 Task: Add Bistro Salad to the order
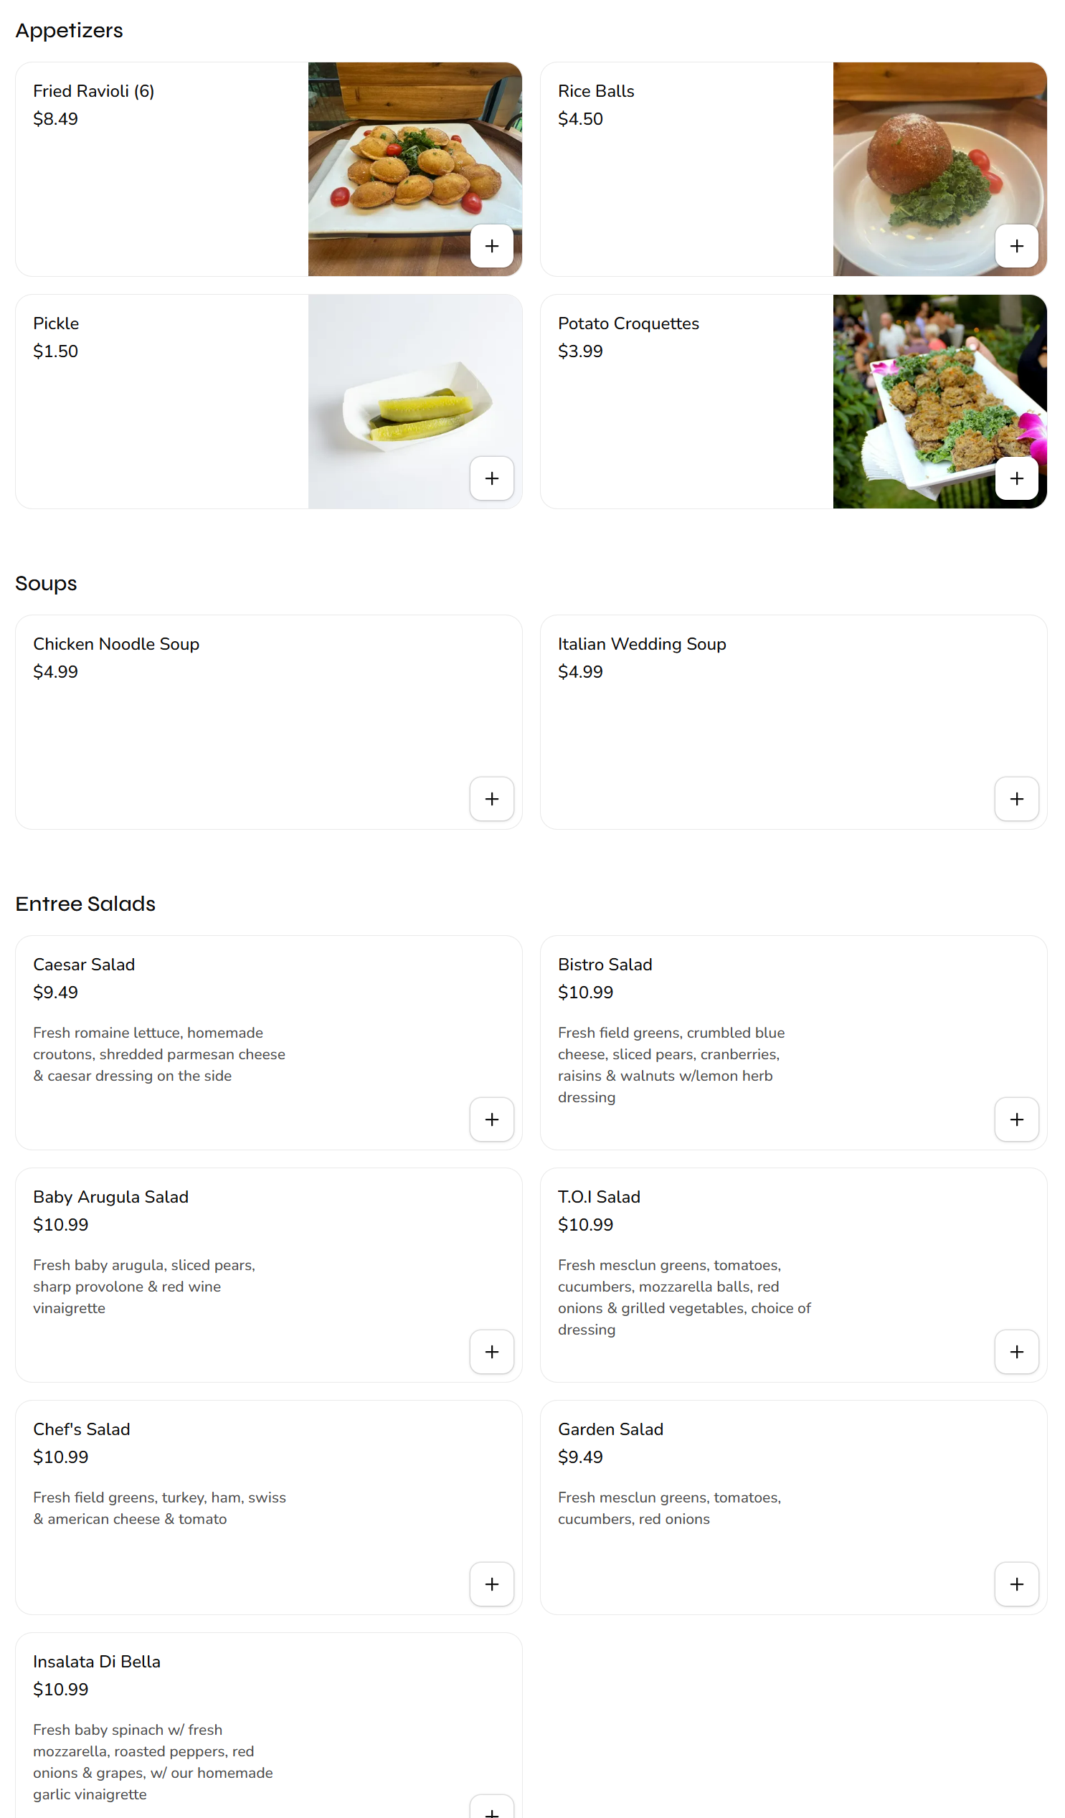tap(1017, 1119)
